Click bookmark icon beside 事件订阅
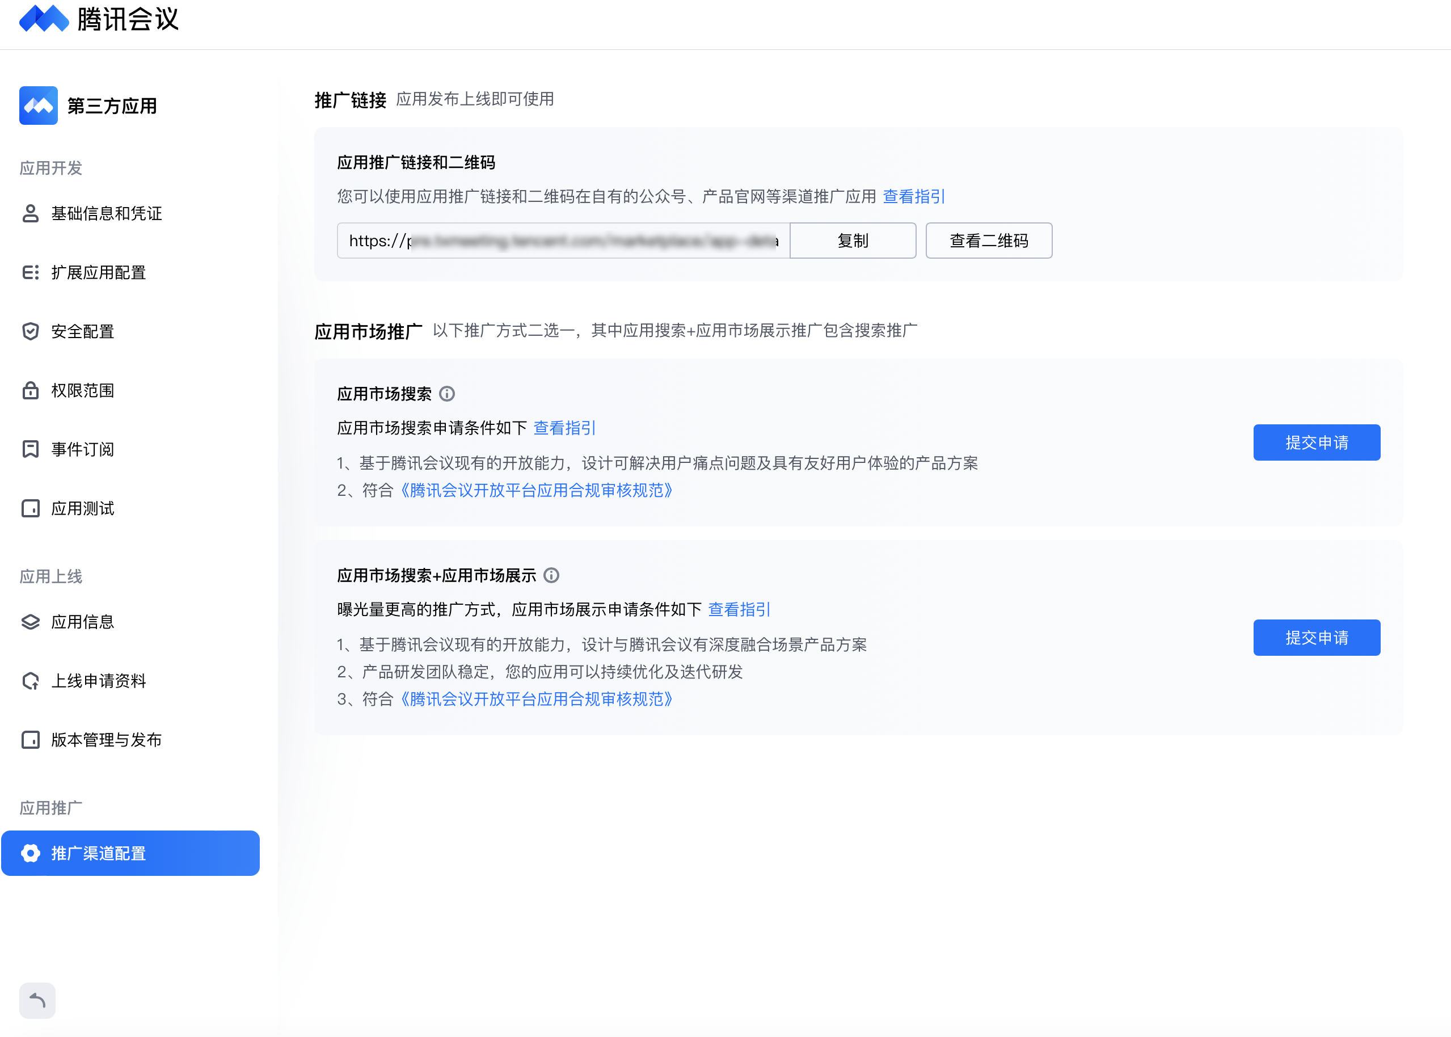The width and height of the screenshot is (1451, 1037). [x=30, y=449]
